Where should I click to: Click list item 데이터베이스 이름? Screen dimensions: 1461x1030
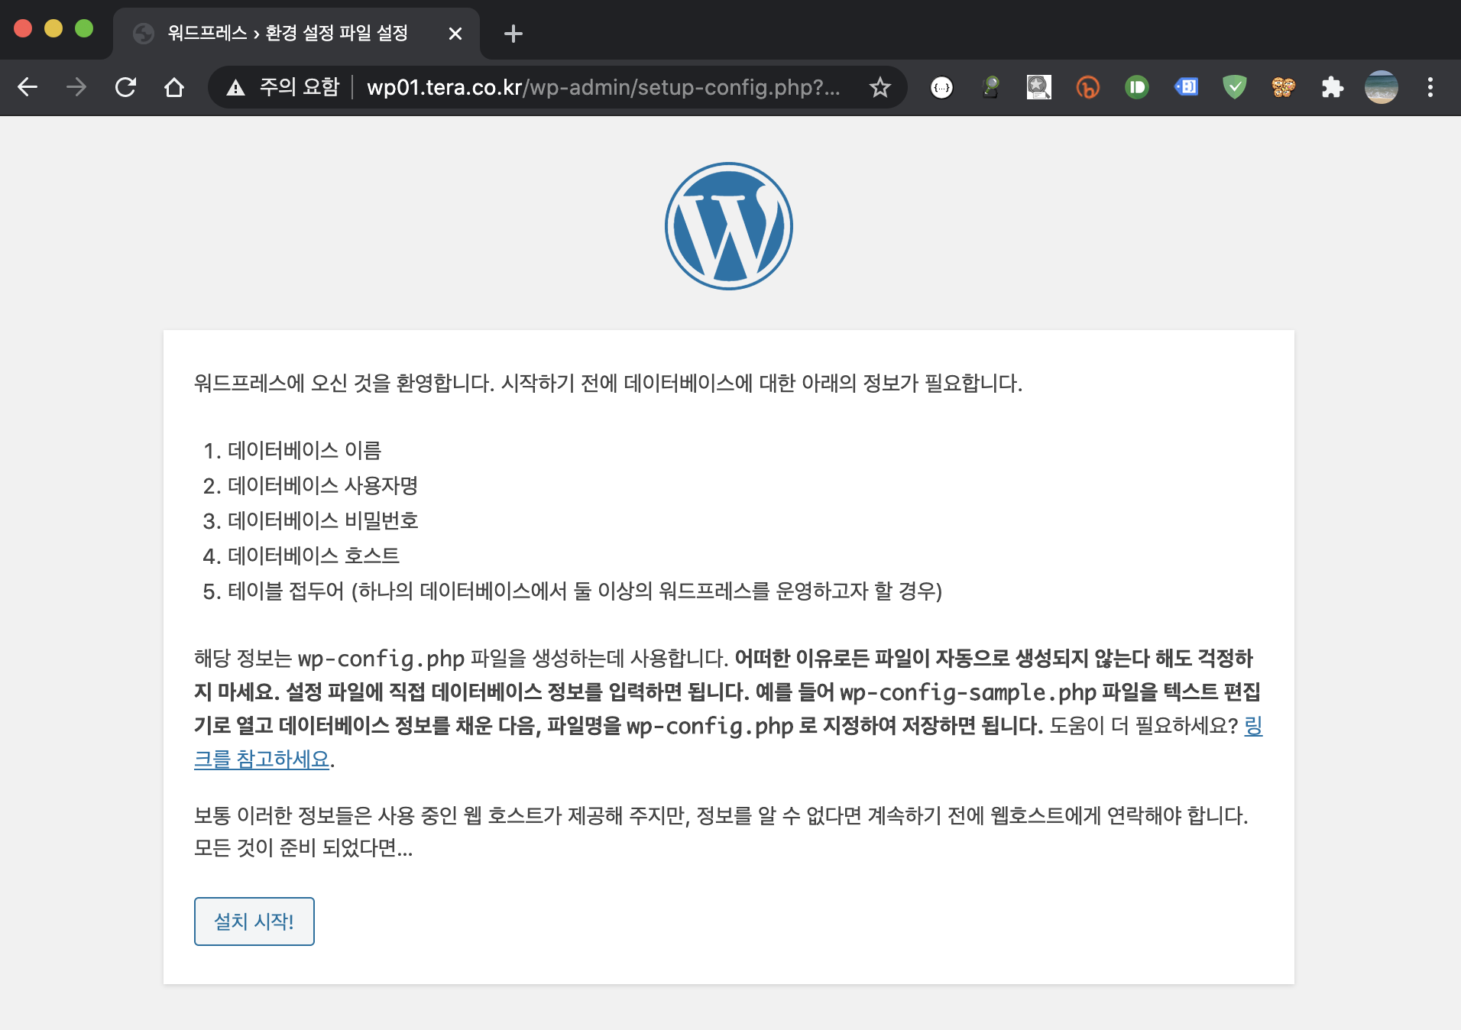304,451
